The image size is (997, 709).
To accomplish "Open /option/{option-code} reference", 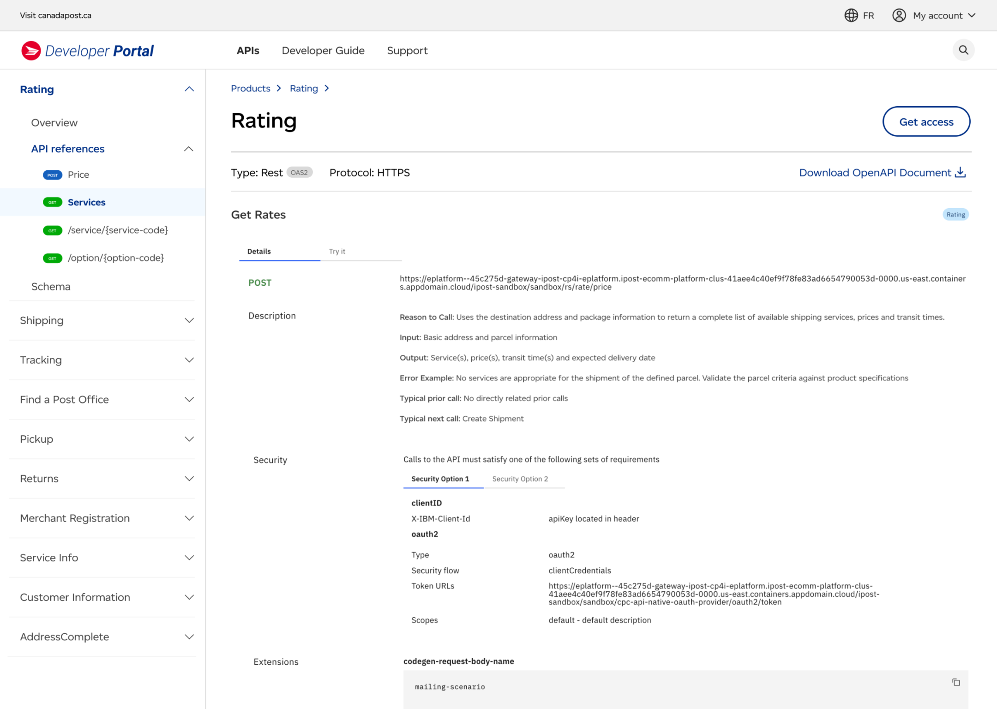I will pos(116,258).
